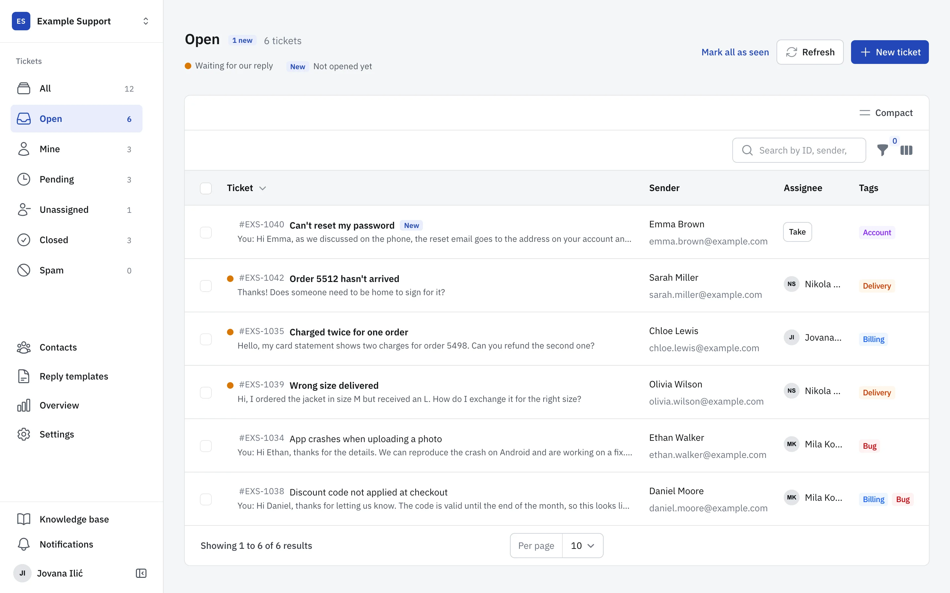Open the Open tickets folder
The image size is (950, 593).
pos(77,119)
